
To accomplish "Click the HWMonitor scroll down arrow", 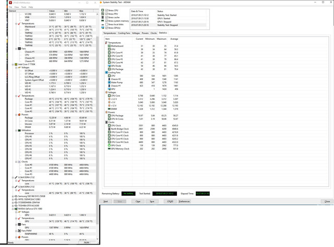I will (x=98, y=239).
